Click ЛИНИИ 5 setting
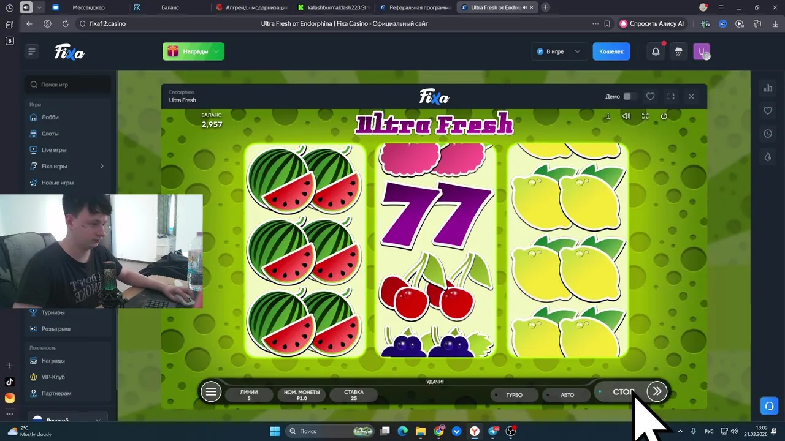The height and width of the screenshot is (441, 785). point(249,395)
